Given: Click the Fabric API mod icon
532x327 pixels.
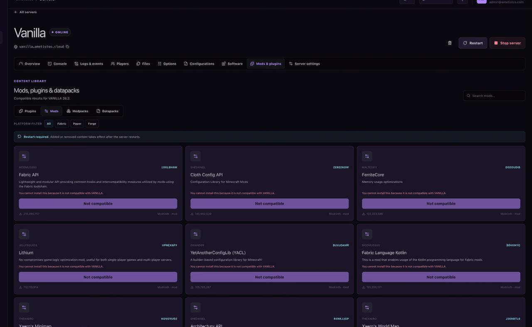Looking at the screenshot, I should click(24, 156).
